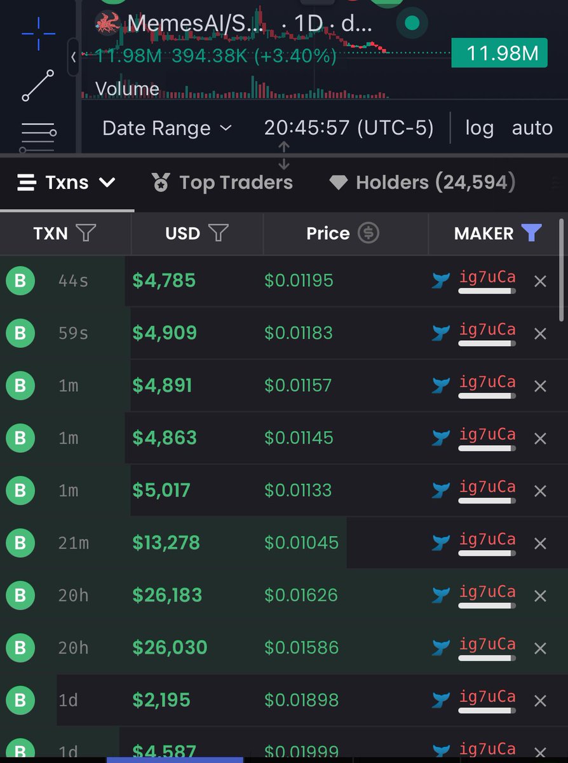Click Buy badge on the $26,030 row

(x=20, y=648)
